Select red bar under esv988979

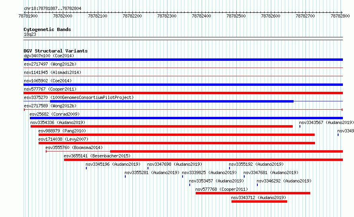(177, 135)
